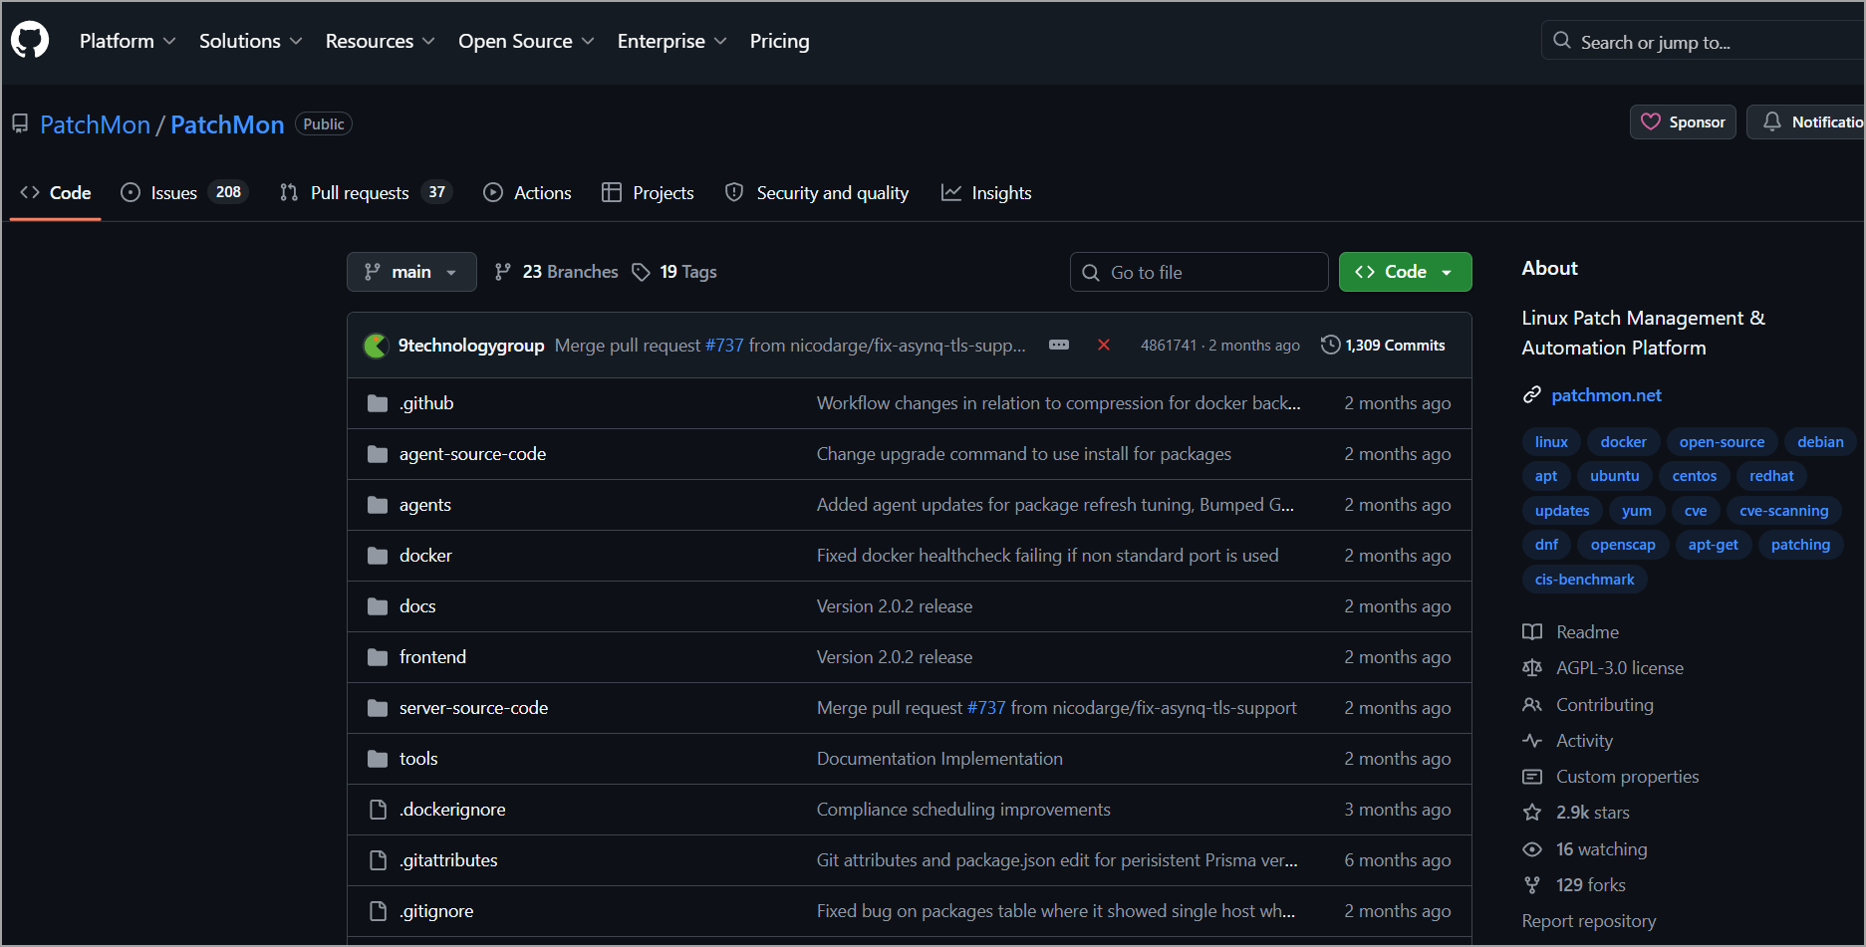Image resolution: width=1866 pixels, height=947 pixels.
Task: Click the folder icon for agents
Action: pos(378,505)
